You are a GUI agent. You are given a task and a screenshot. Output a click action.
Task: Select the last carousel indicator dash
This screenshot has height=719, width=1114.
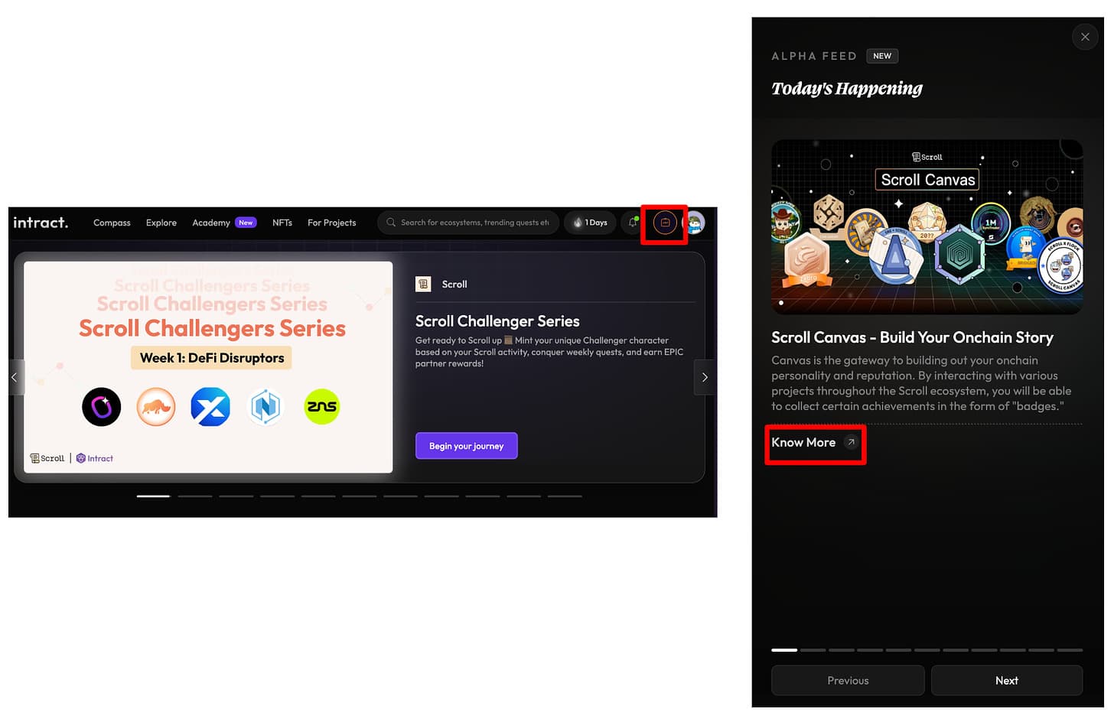[565, 496]
